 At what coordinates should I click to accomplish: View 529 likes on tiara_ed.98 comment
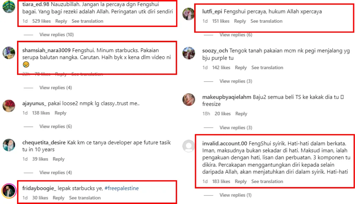click(42, 21)
